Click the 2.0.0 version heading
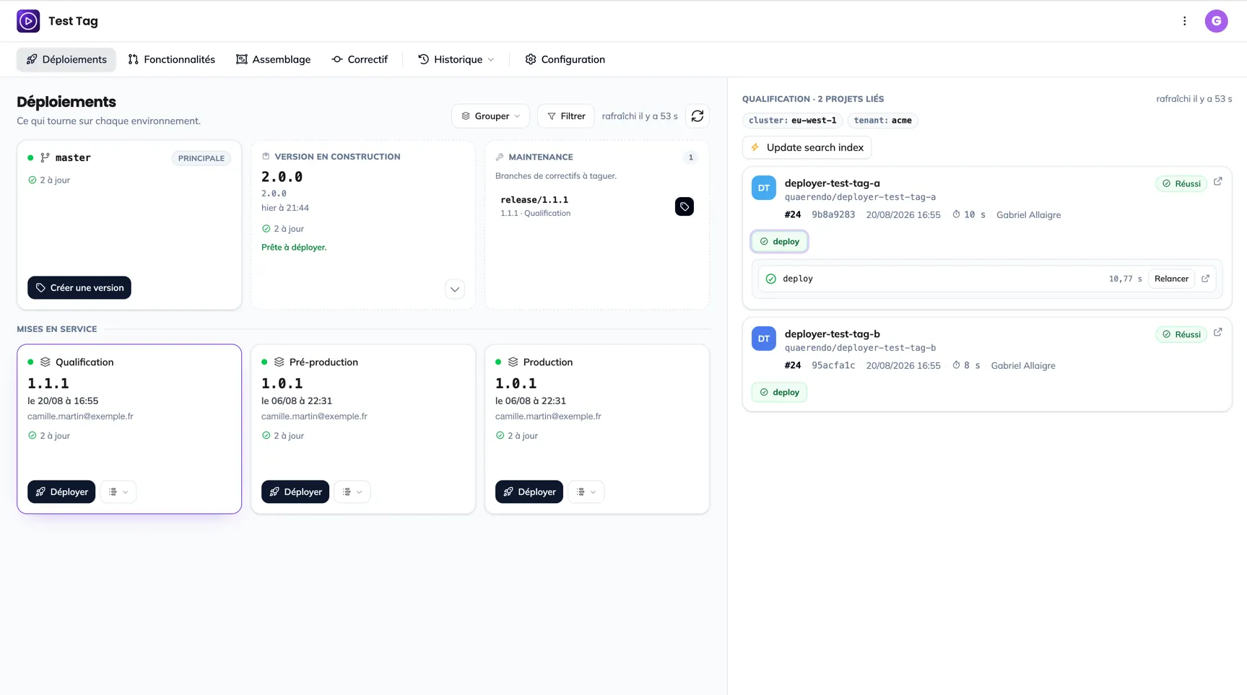 point(282,177)
